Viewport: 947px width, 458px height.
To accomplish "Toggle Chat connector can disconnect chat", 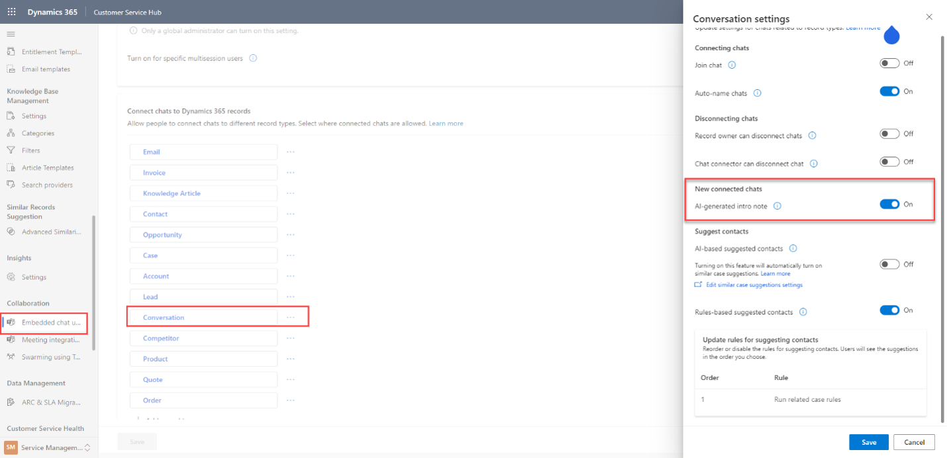I will coord(889,161).
